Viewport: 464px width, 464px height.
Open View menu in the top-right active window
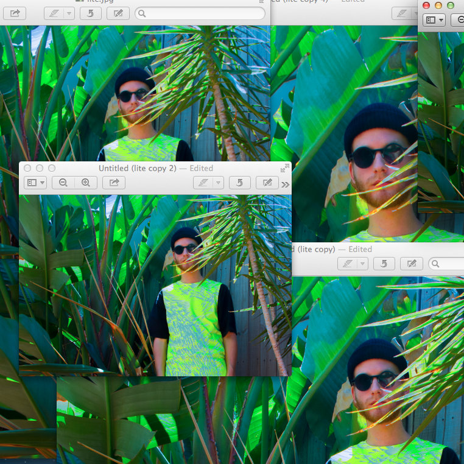pos(434,20)
